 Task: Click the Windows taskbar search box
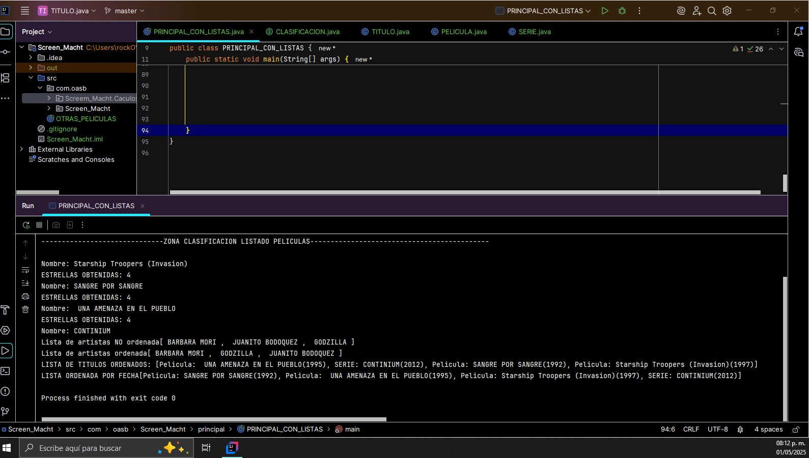point(106,448)
